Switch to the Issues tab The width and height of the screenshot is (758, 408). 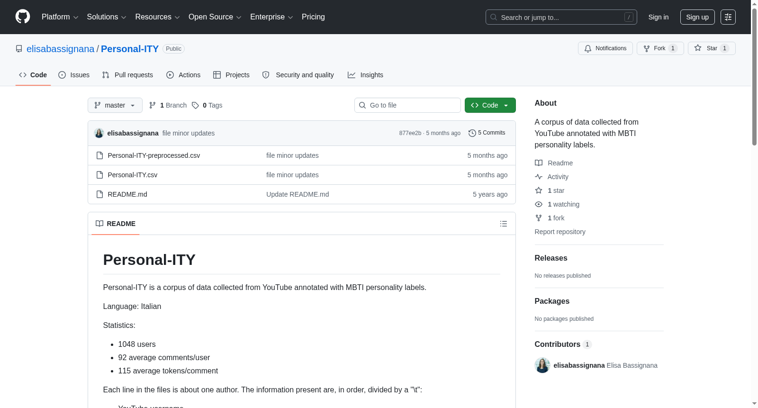[74, 75]
